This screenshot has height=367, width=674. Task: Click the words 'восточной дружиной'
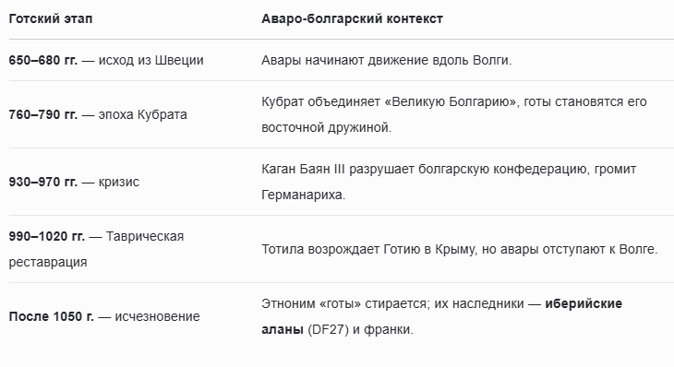pos(325,127)
